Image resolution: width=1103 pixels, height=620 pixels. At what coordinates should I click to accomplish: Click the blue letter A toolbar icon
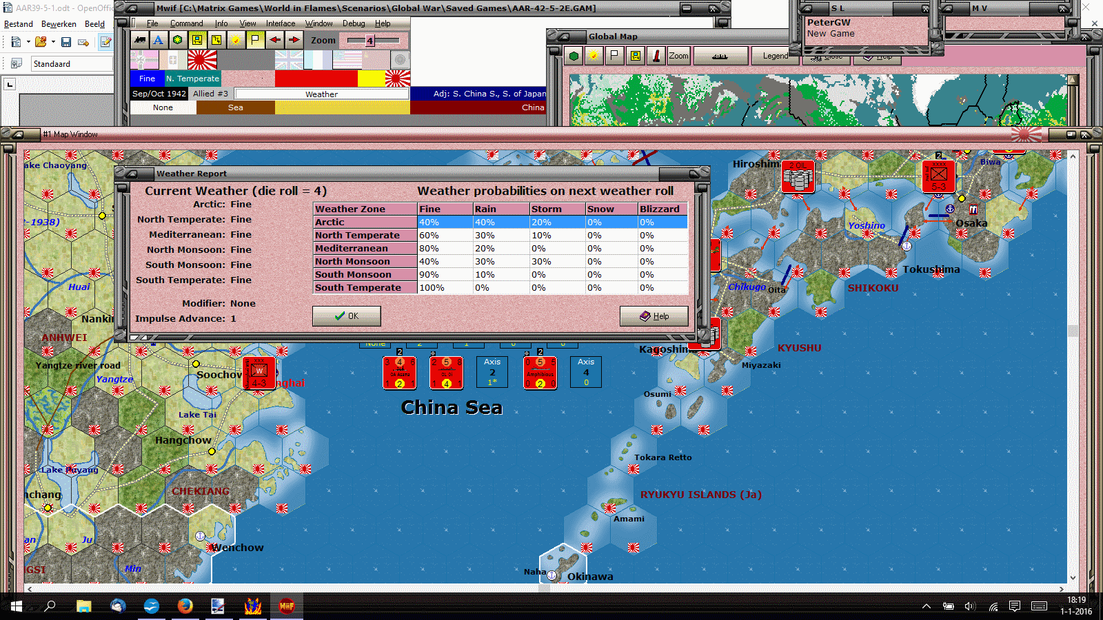[159, 40]
